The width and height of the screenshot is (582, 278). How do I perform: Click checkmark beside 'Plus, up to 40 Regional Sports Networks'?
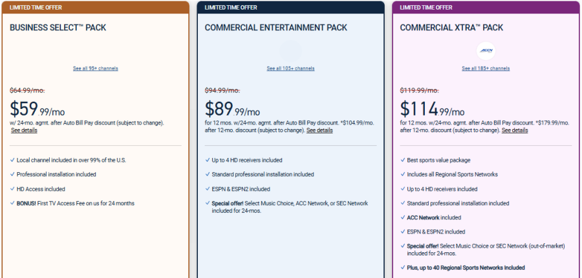coord(402,267)
